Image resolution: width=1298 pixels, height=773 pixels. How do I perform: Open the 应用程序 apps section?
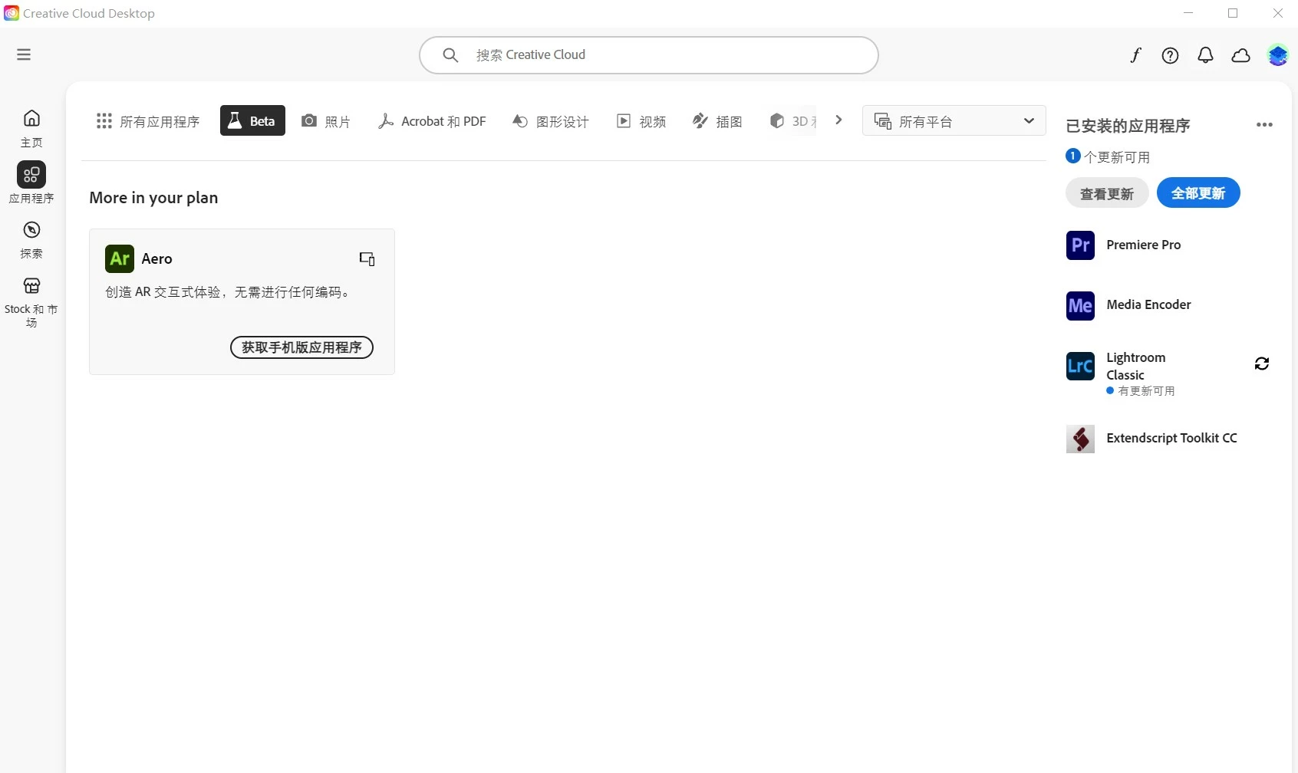click(x=31, y=183)
